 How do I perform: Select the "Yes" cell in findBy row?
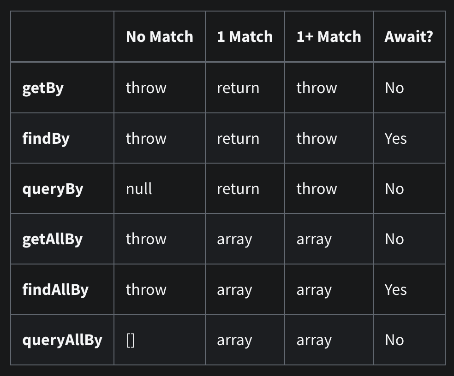[395, 138]
